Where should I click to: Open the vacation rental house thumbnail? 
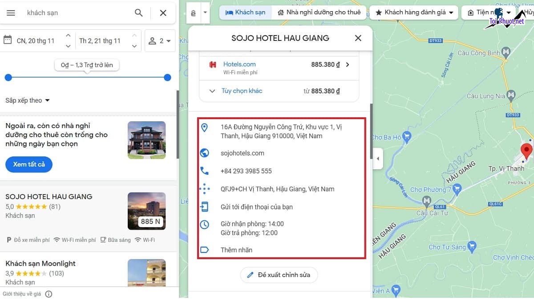tap(146, 140)
